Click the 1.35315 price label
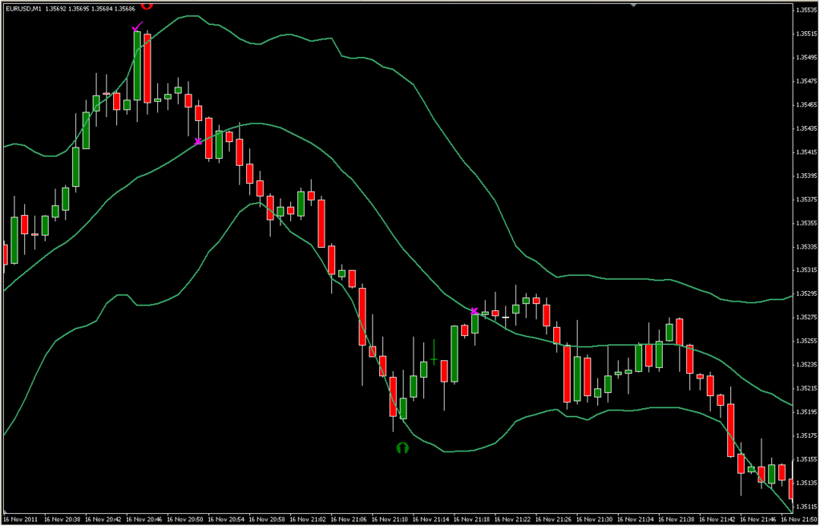 pyautogui.click(x=806, y=270)
